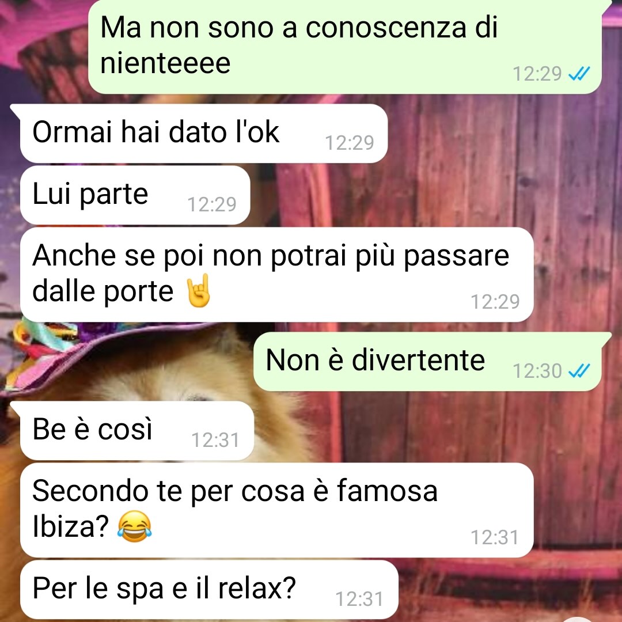Tap the 12:29 timestamp on 'Lui parte'
Viewport: 622px width, 622px height.
point(212,204)
